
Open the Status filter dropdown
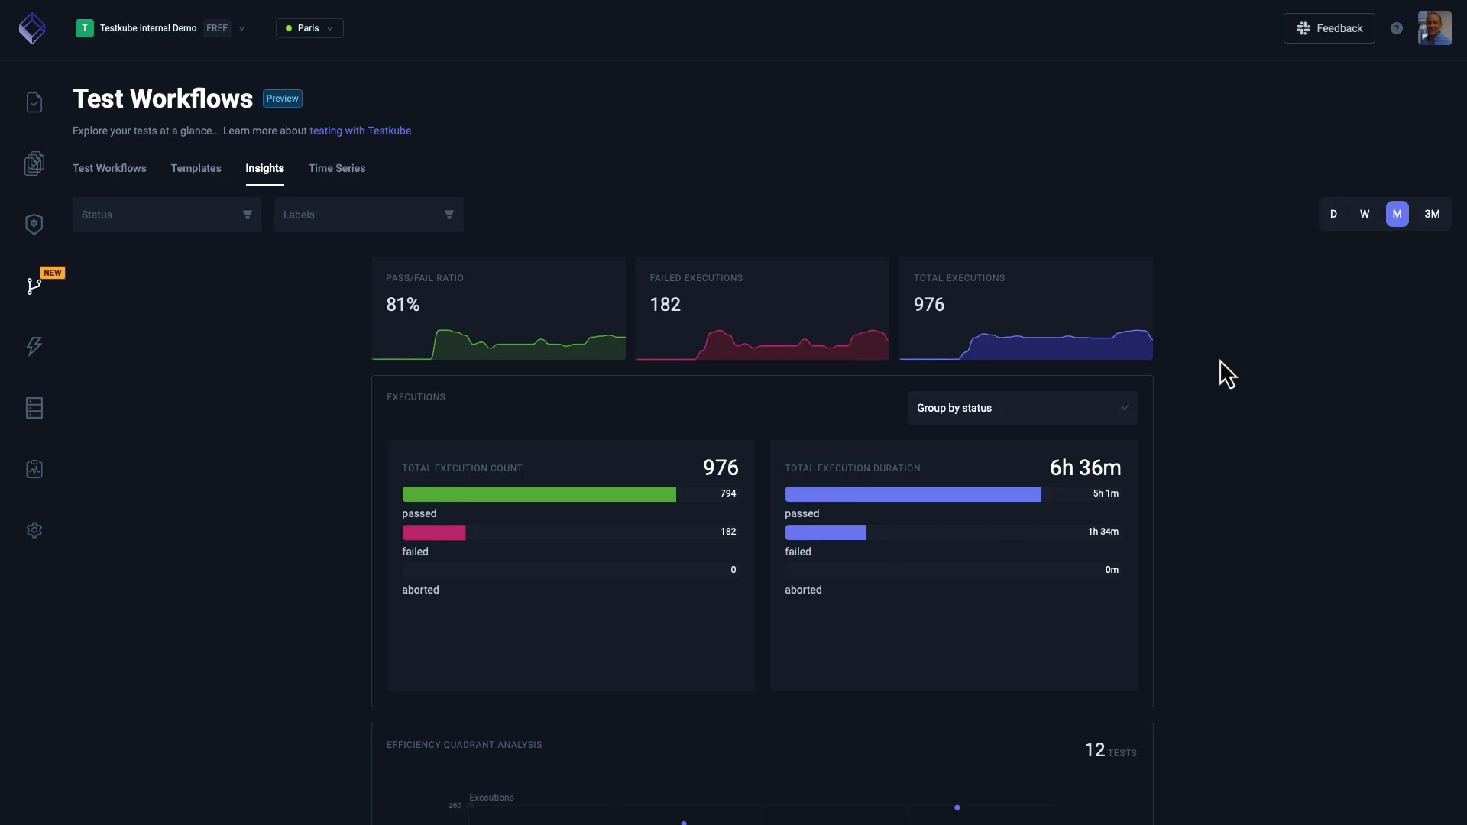click(167, 215)
